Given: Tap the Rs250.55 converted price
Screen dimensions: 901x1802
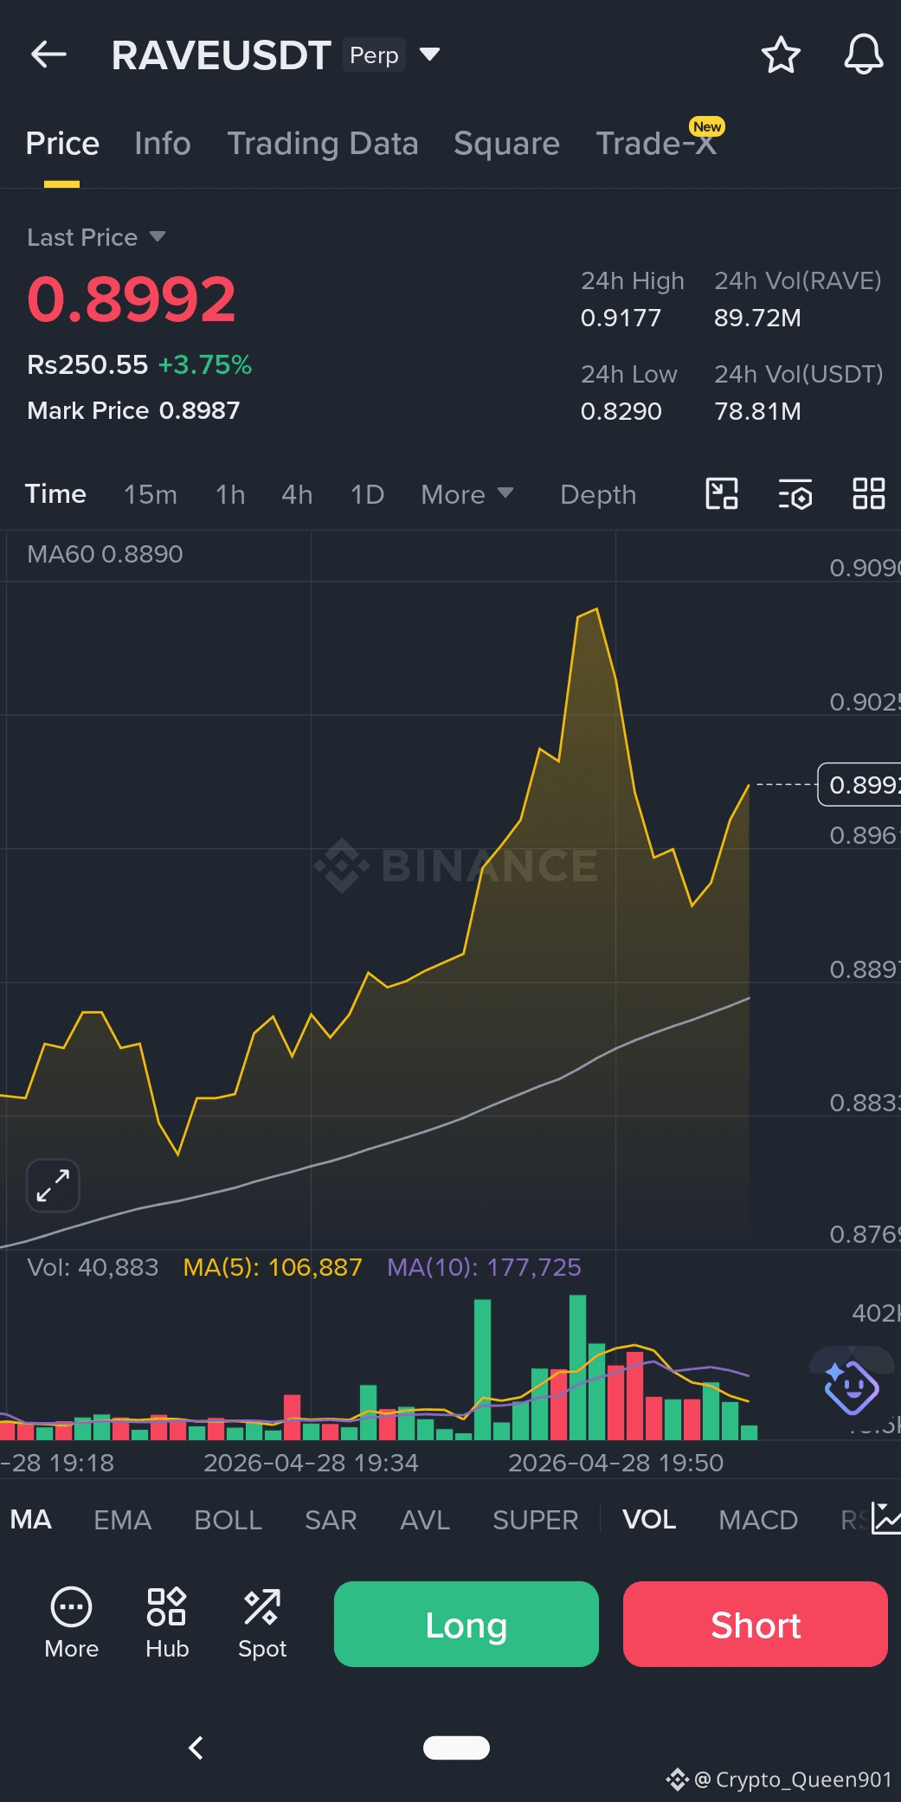Looking at the screenshot, I should 87,364.
